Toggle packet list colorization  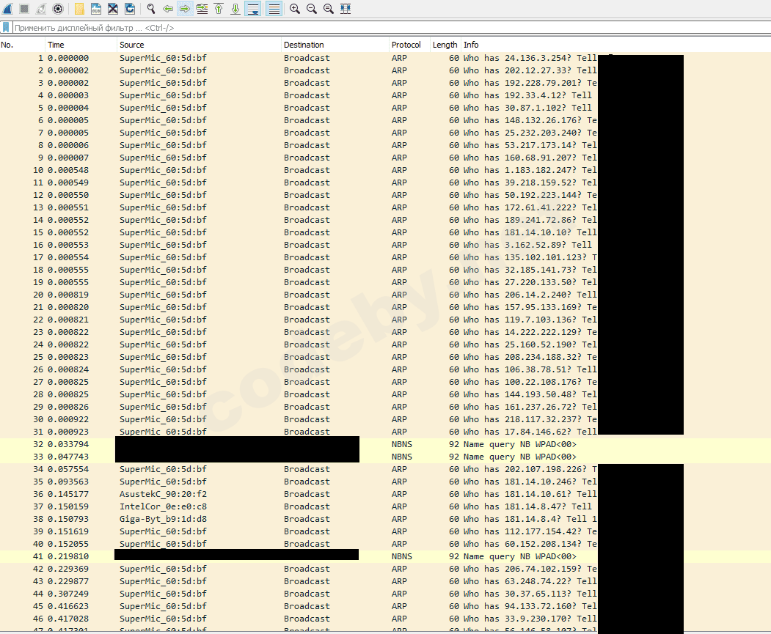click(274, 8)
